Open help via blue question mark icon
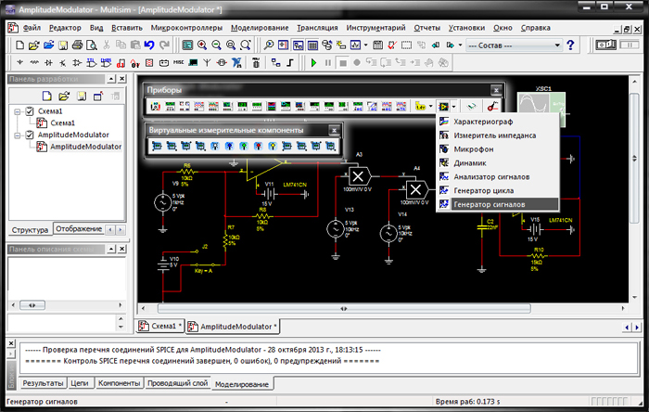 coord(570,45)
